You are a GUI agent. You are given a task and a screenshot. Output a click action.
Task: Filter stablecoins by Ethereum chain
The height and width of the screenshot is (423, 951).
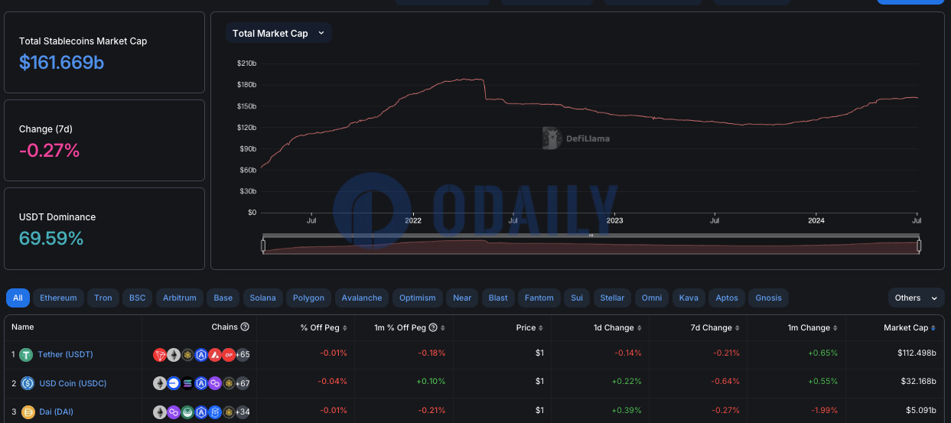point(58,298)
